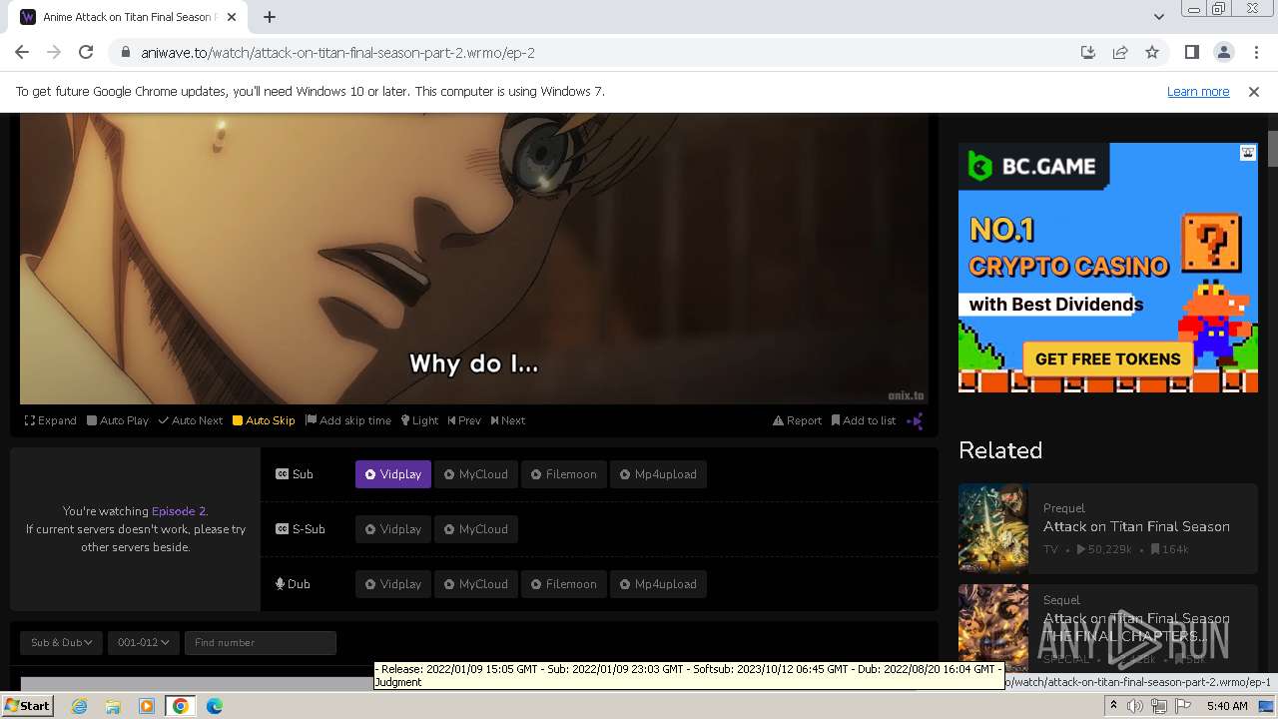
Task: Select MyCloud server for S-Sub
Action: coord(476,529)
